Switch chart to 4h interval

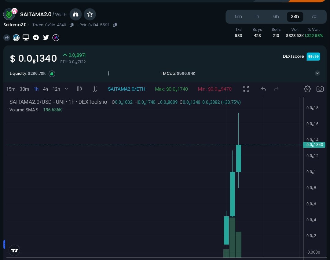[x=46, y=89]
